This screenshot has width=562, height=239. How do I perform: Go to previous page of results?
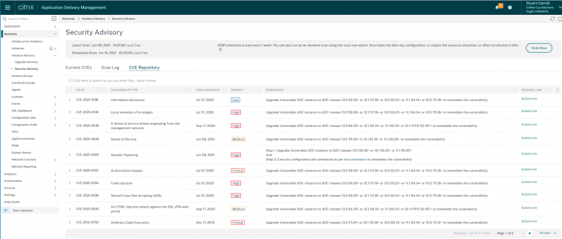[x=523, y=234]
